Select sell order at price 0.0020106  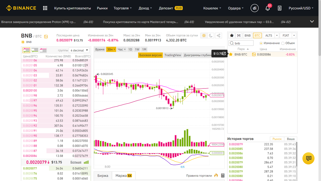pyautogui.click(x=56, y=60)
